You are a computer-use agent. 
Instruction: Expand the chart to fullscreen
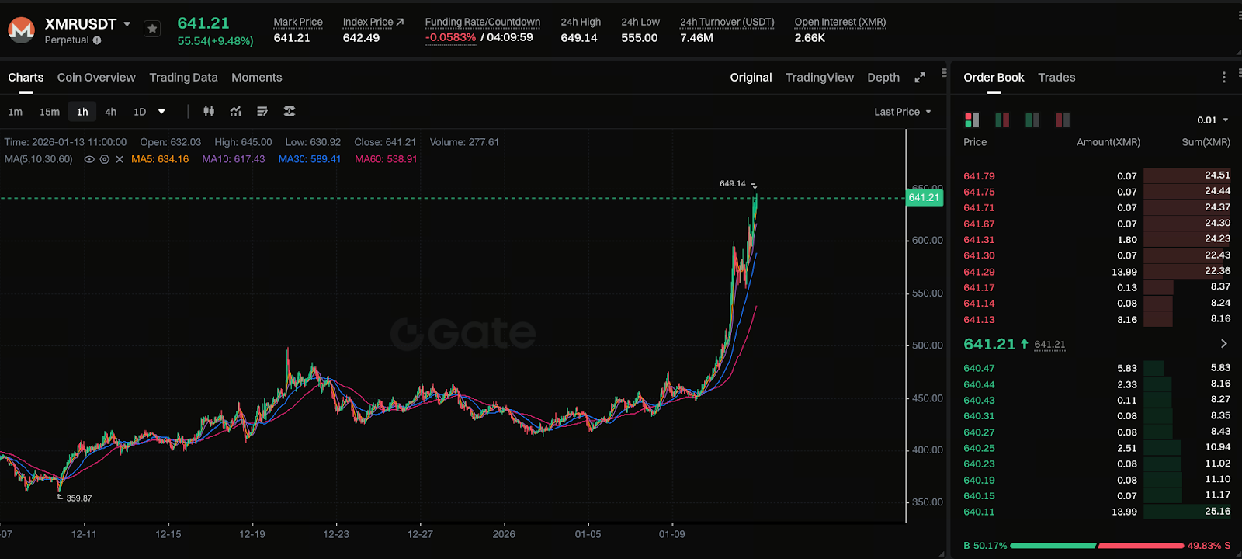tap(920, 78)
